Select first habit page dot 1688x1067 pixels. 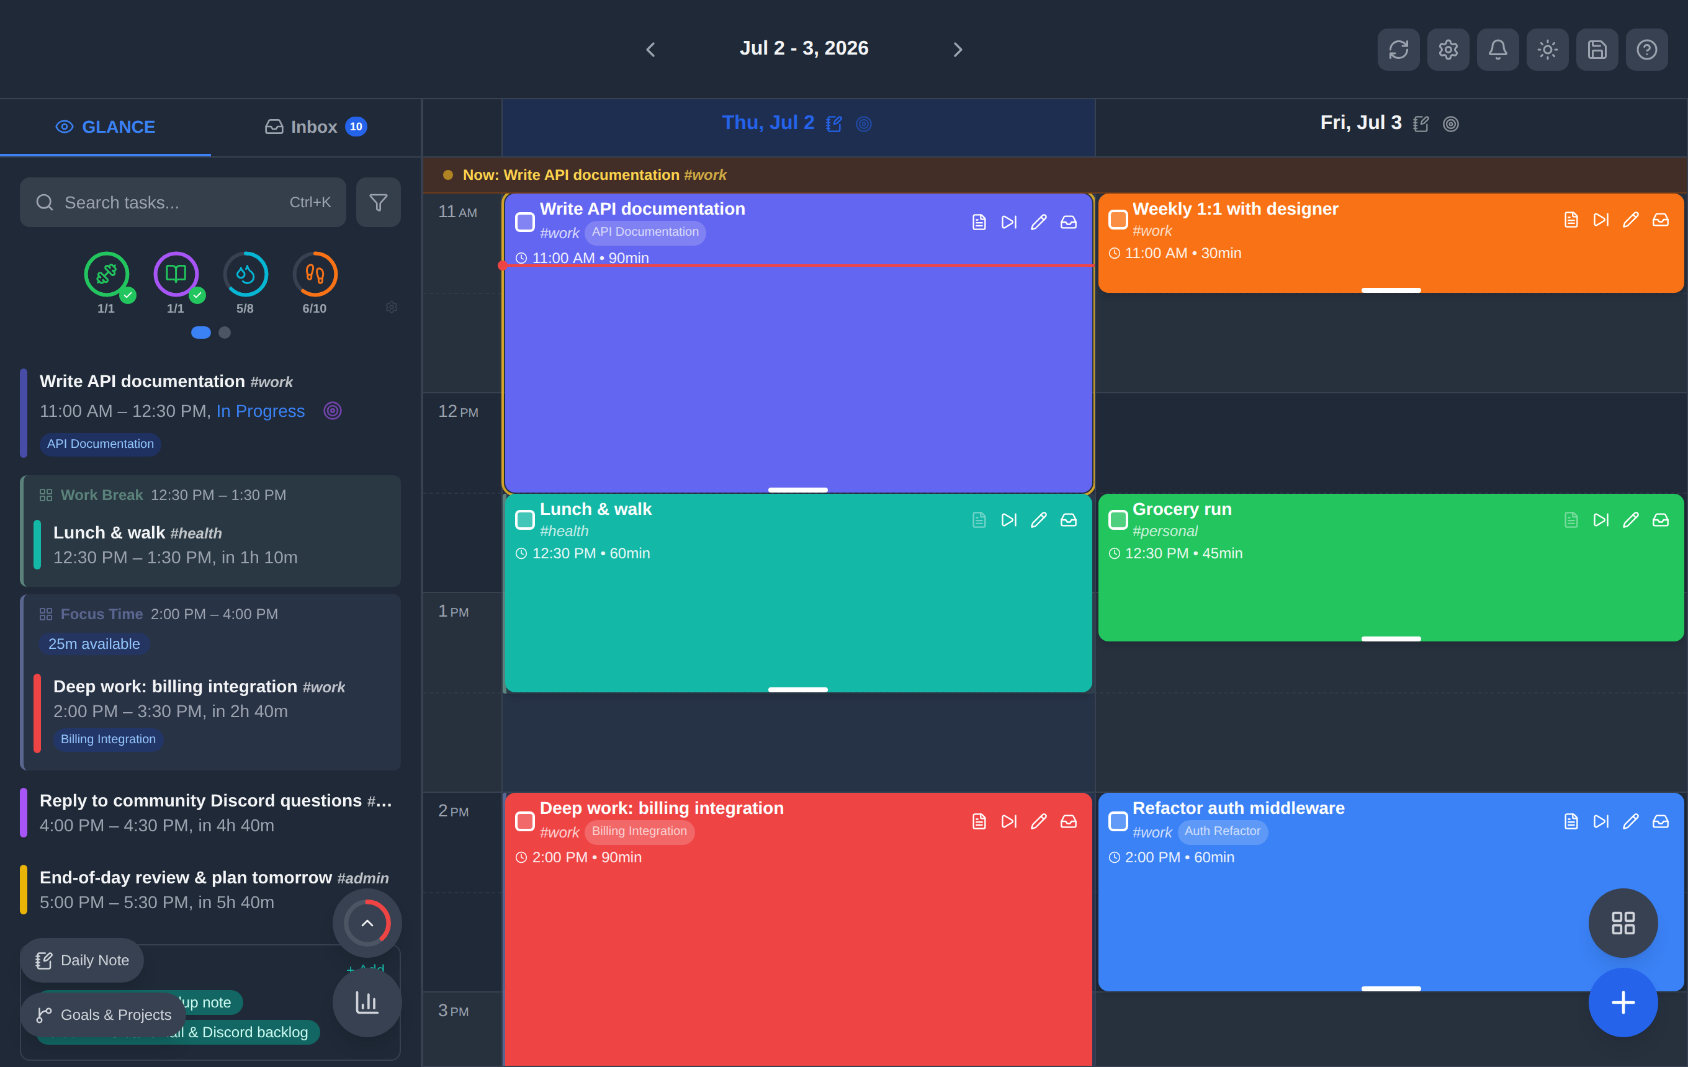[x=201, y=333]
